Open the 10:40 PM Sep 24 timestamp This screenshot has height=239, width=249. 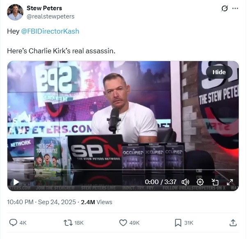click(x=41, y=202)
